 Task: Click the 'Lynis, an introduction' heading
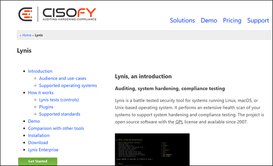143,77
